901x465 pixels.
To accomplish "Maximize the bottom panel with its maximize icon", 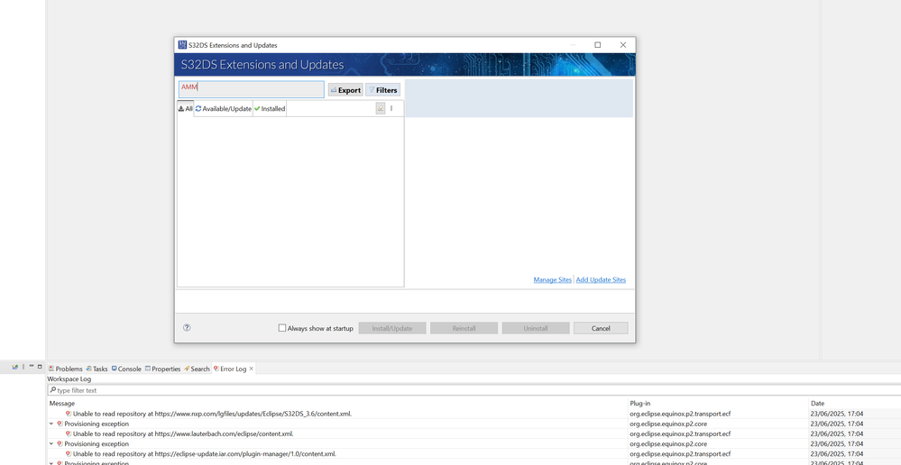I will click(x=40, y=366).
